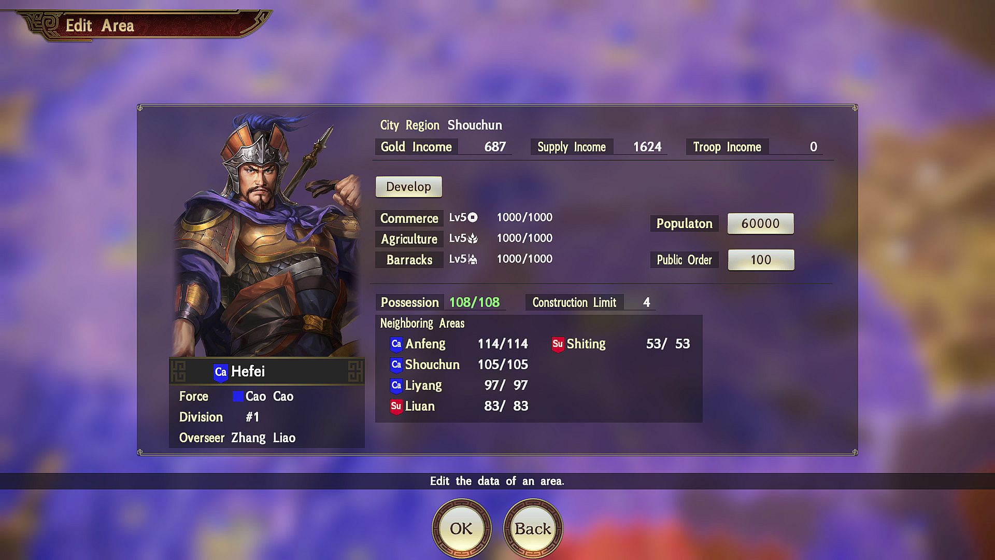Edit the Populaton value field 60000
This screenshot has width=995, height=560.
point(760,223)
